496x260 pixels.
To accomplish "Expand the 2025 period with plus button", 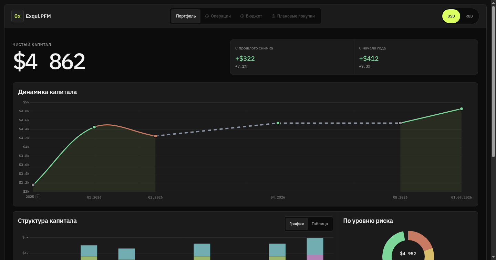I will click(x=38, y=197).
